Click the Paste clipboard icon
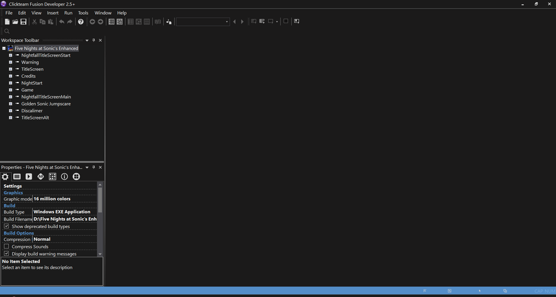This screenshot has height=297, width=556. (x=51, y=22)
